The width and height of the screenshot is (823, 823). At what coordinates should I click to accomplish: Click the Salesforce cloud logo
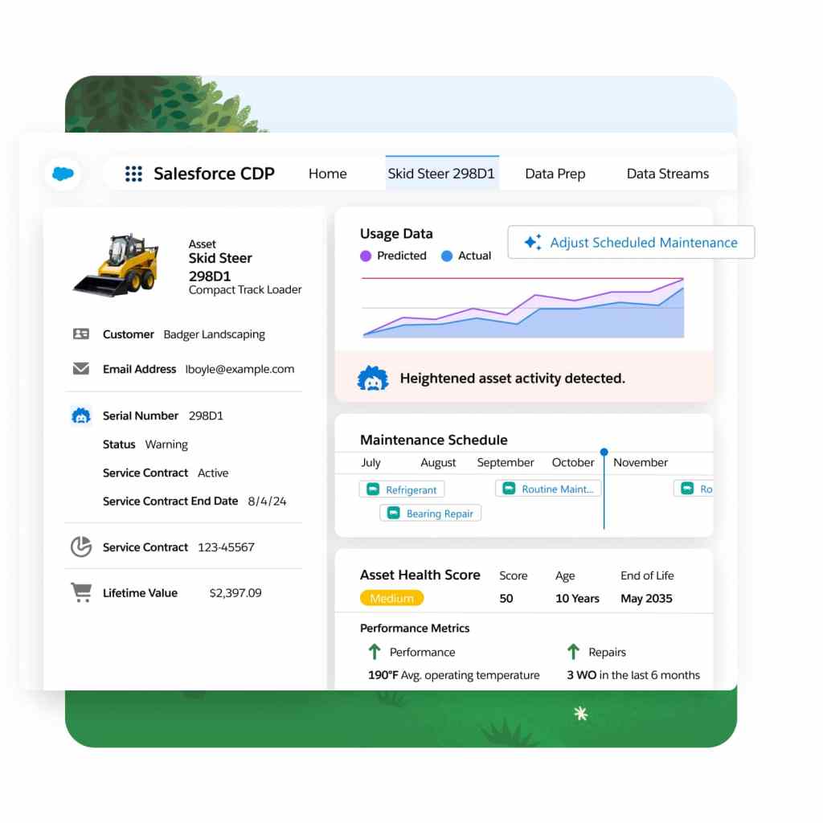(63, 174)
